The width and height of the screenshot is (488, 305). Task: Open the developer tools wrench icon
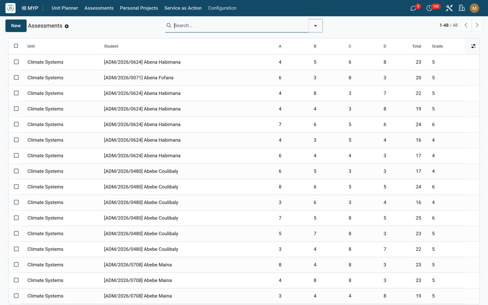click(x=449, y=8)
